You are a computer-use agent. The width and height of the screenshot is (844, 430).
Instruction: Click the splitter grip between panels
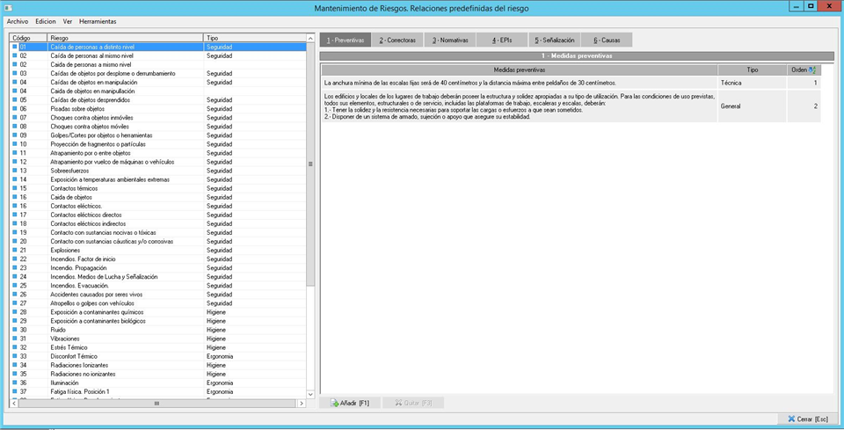click(x=310, y=164)
